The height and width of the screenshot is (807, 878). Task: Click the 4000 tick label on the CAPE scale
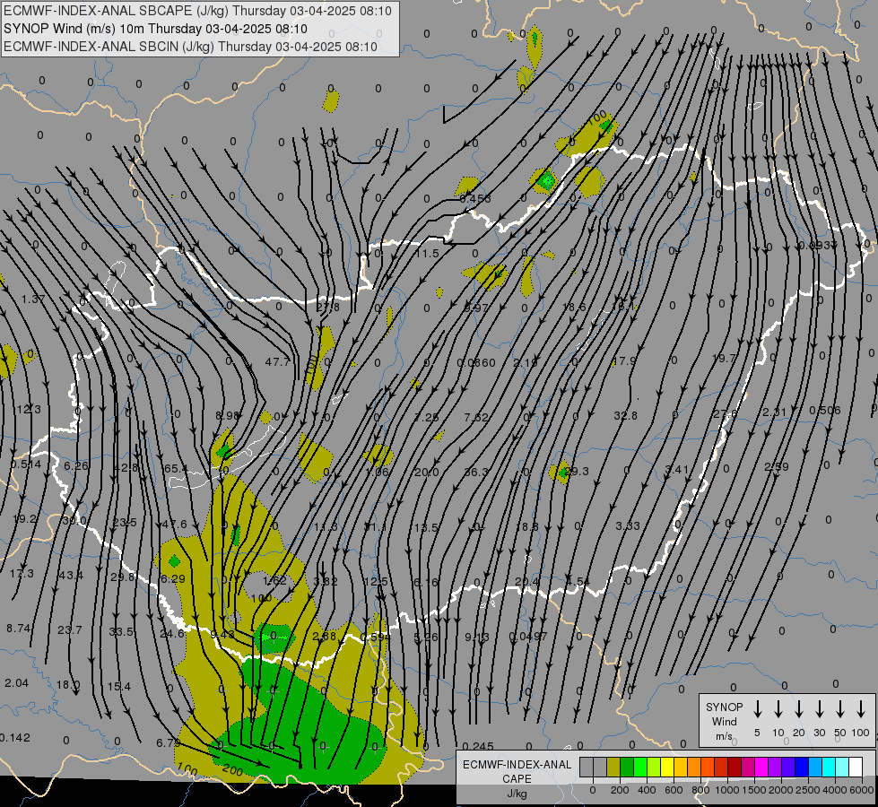tap(835, 790)
